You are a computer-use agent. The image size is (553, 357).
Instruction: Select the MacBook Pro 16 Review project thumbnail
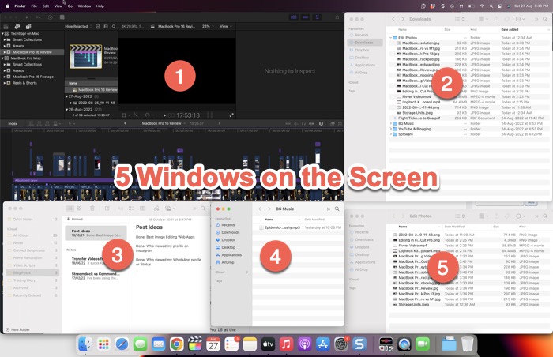tap(85, 56)
